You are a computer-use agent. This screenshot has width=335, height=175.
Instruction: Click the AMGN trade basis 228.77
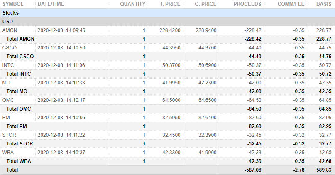tap(324, 30)
